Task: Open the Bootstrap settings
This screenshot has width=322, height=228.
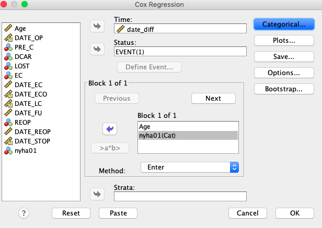Action: click(x=284, y=89)
